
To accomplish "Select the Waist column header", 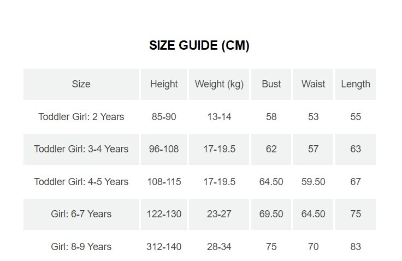I will [x=313, y=84].
